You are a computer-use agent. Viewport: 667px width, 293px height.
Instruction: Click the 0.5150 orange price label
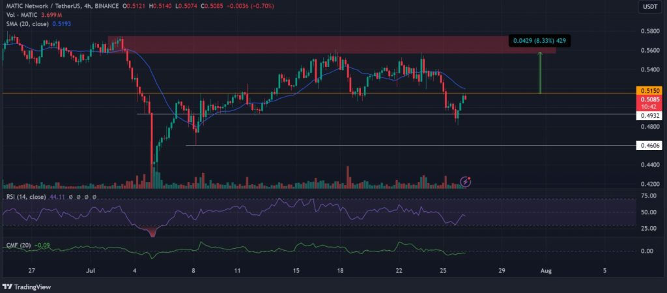tap(649, 91)
